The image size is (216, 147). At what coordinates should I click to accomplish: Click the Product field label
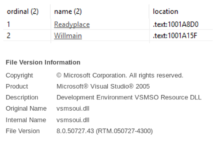17,86
